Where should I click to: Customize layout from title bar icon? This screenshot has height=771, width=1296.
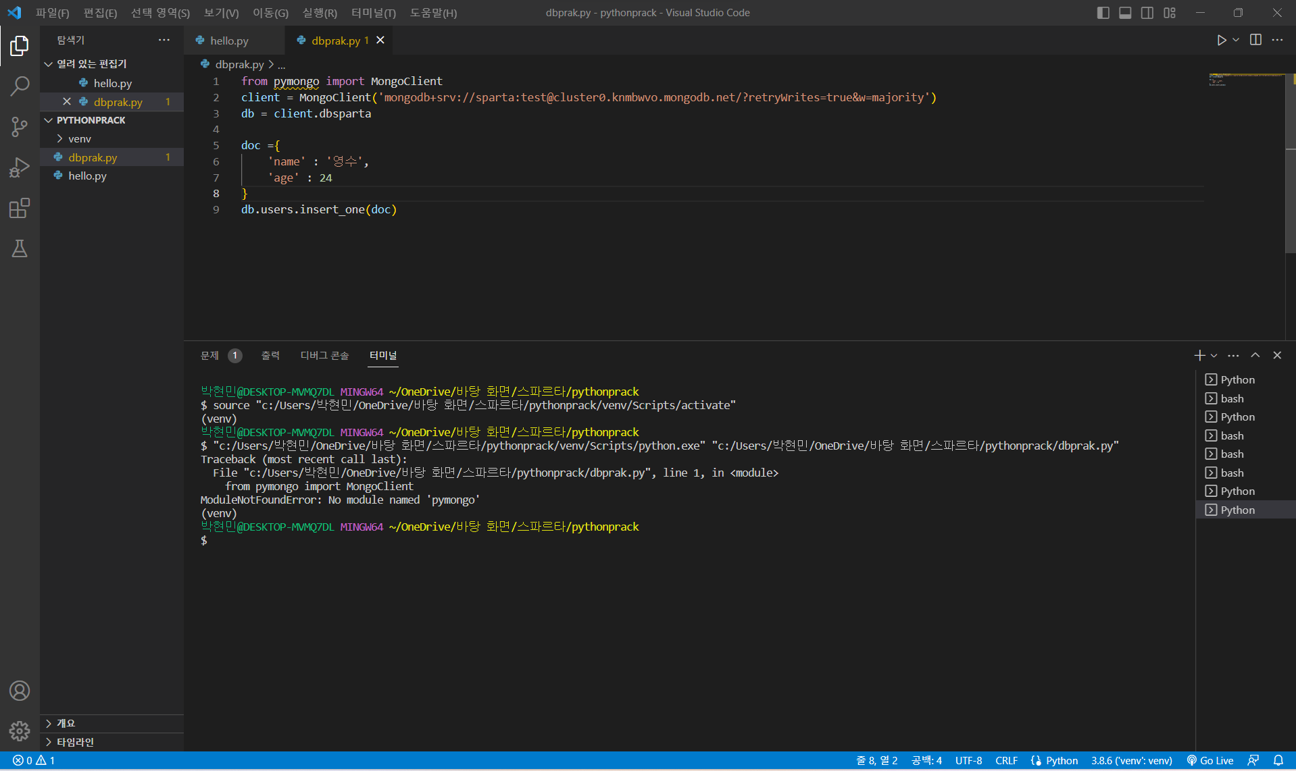pyautogui.click(x=1170, y=13)
